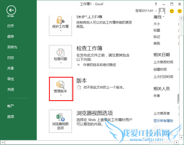Viewport: 184px width, 145px height.
Task: Send a smile feedback icon
Action: pos(172,11)
